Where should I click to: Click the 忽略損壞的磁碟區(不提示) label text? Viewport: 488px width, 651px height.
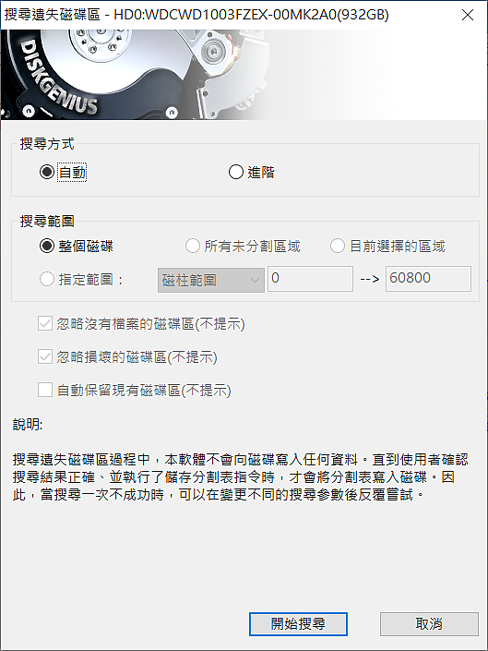[137, 357]
